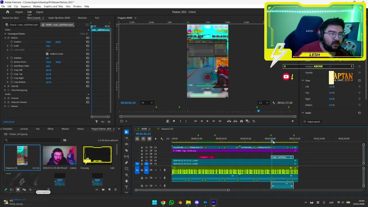Select the Slip tool

(126, 156)
